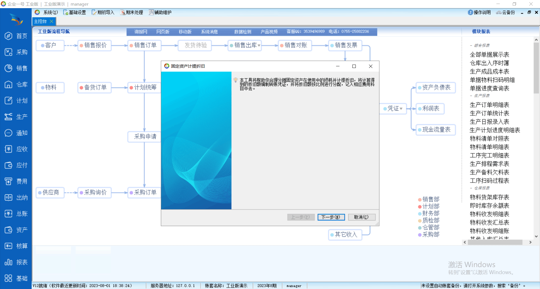540x289 pixels.
Task: Expand the 凭证 dropdown node
Action: pos(401,109)
